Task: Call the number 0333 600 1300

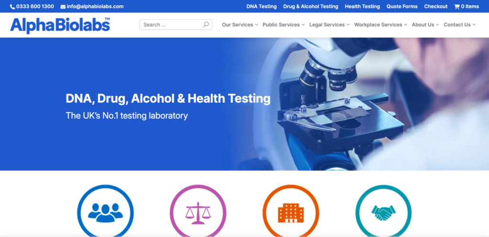Action: [x=35, y=7]
